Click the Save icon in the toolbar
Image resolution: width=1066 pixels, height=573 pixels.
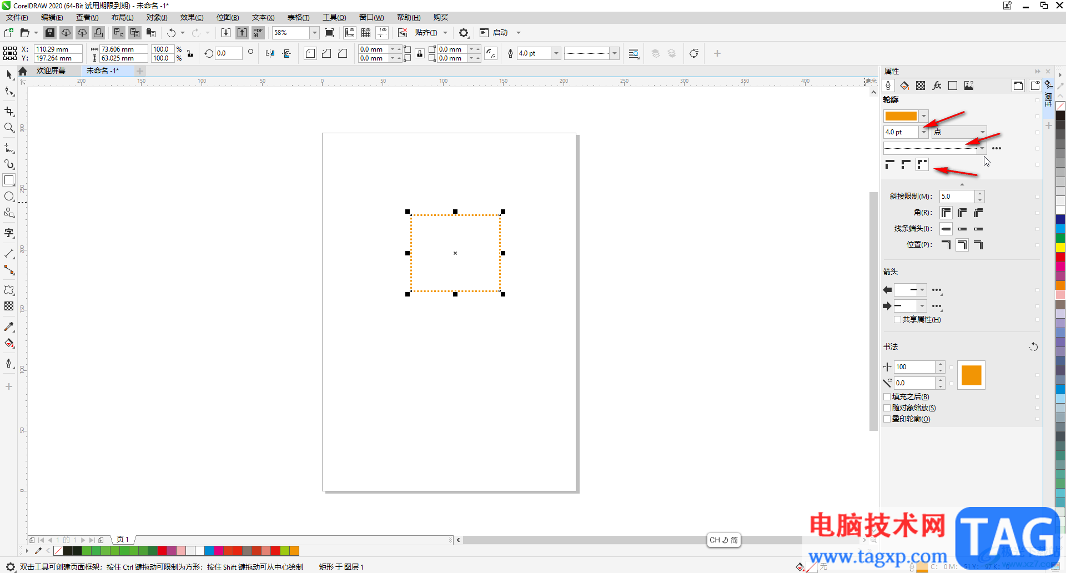coord(50,33)
